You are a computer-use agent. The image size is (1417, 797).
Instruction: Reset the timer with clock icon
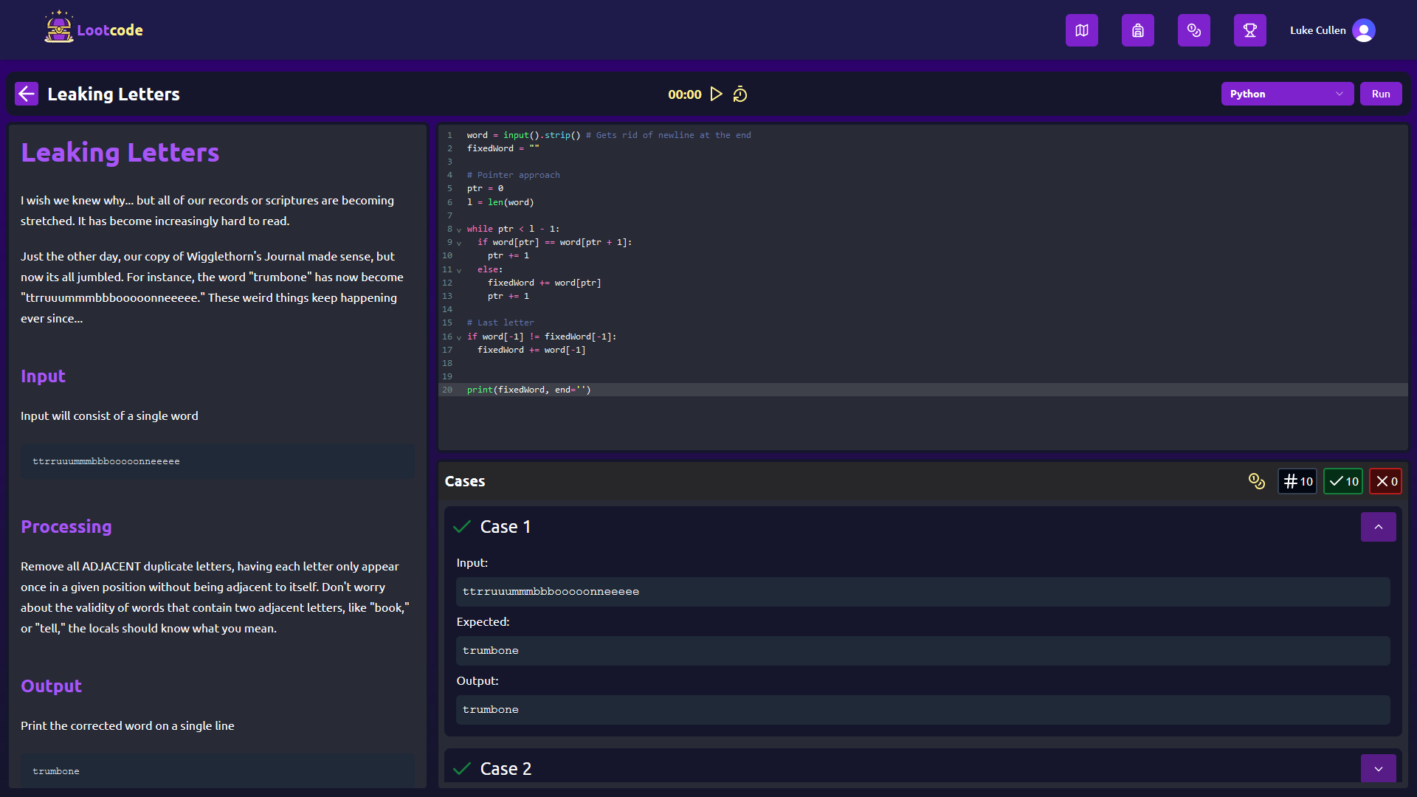click(x=739, y=94)
